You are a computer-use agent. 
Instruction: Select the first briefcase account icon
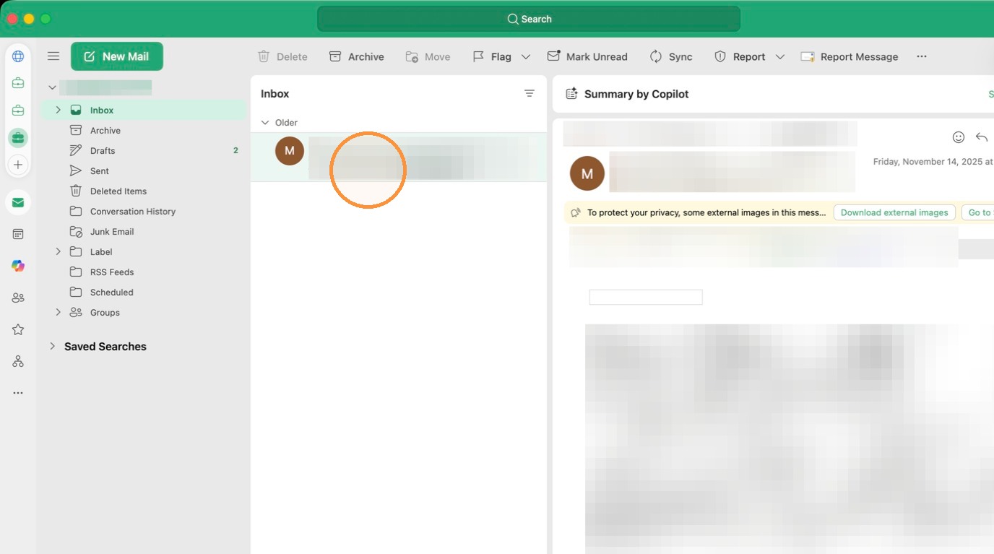18,83
